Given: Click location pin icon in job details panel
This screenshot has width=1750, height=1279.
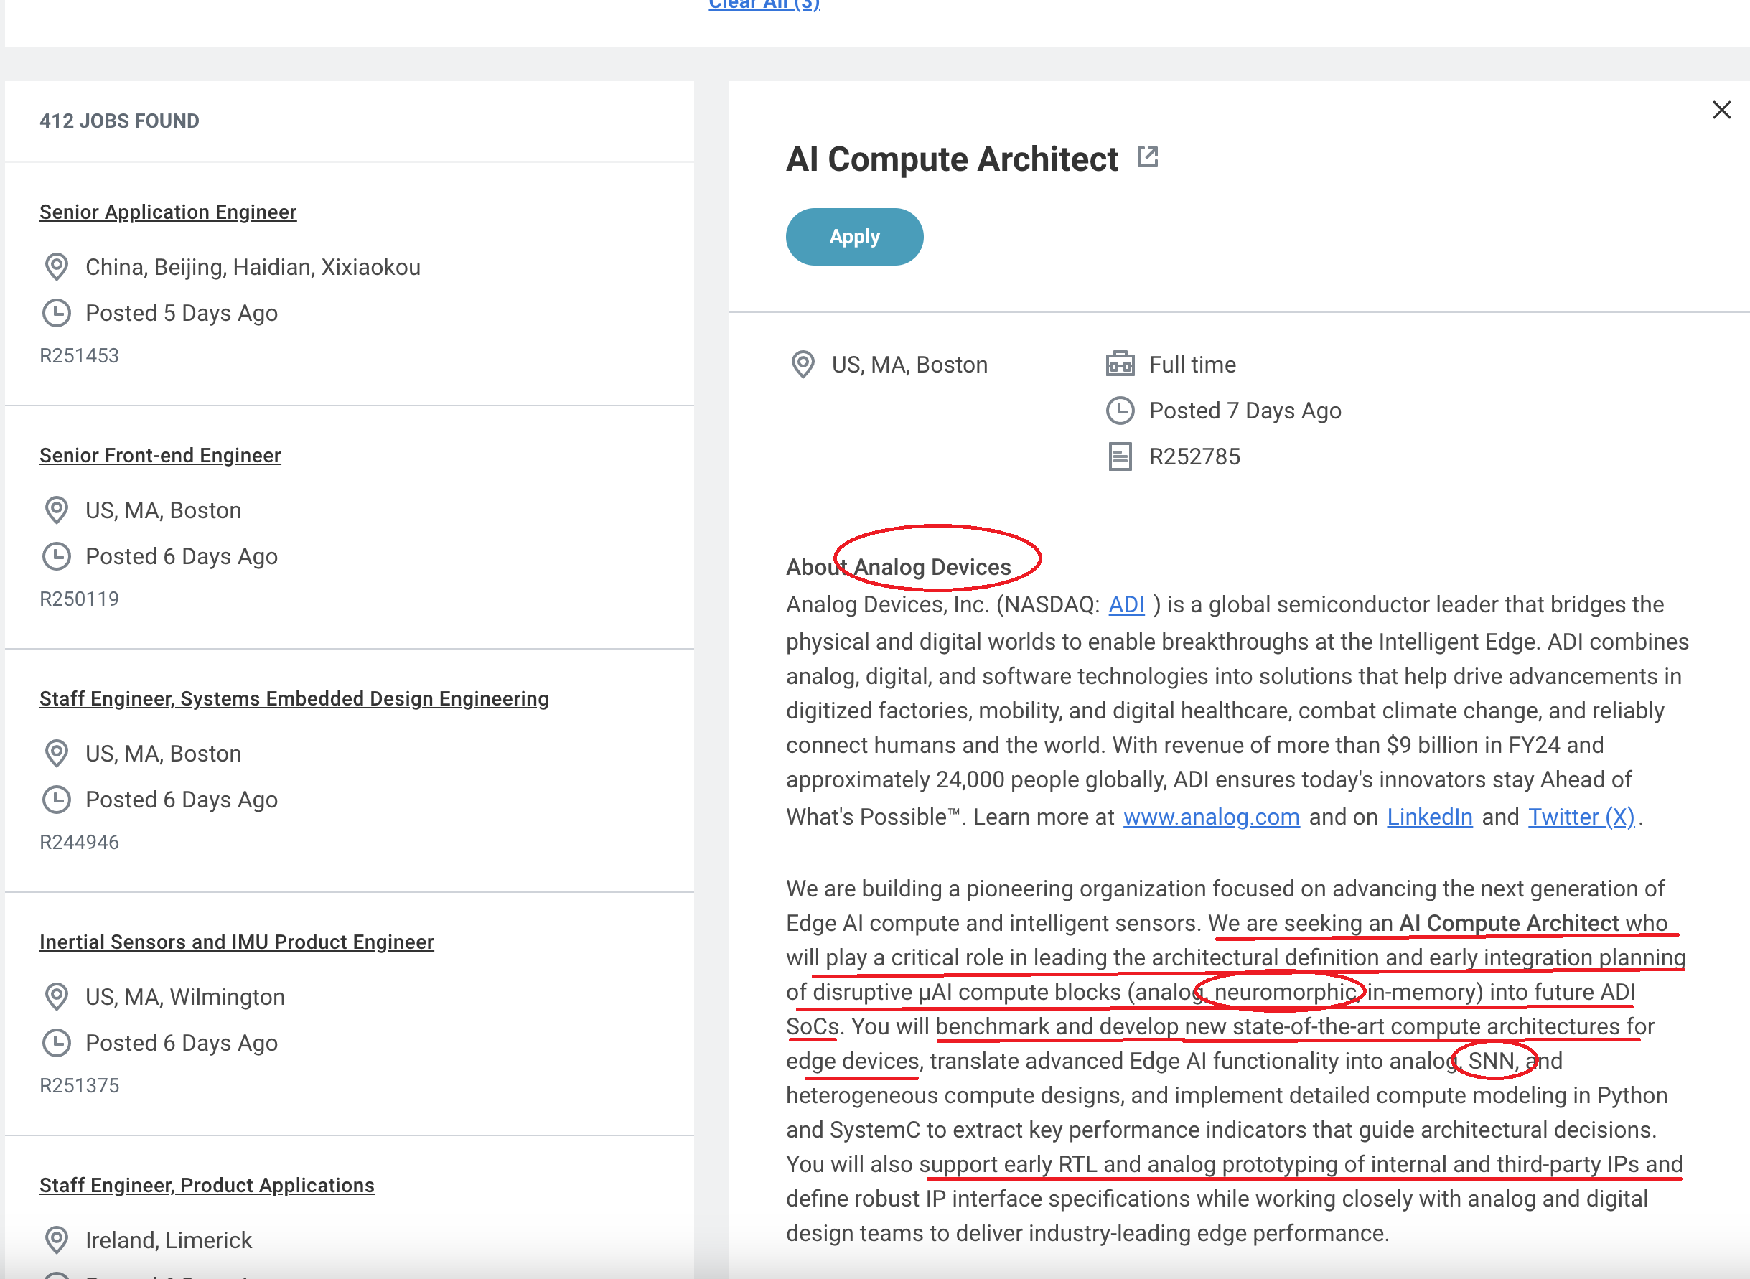Looking at the screenshot, I should (803, 365).
